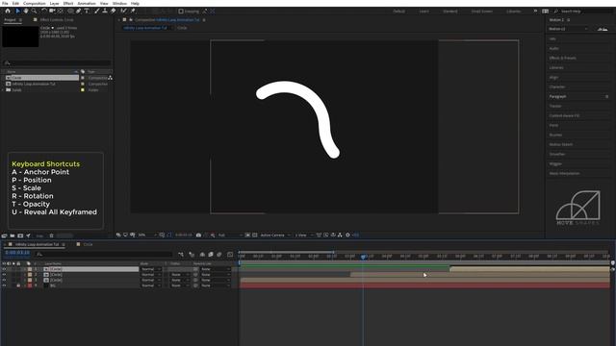Click the snapshot camera icon under viewer
The height and width of the screenshot is (346, 616).
coord(199,235)
